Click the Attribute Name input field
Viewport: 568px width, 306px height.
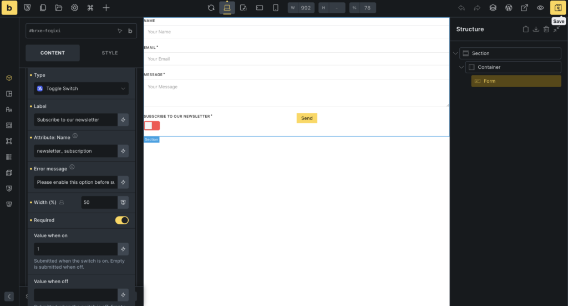click(x=75, y=151)
